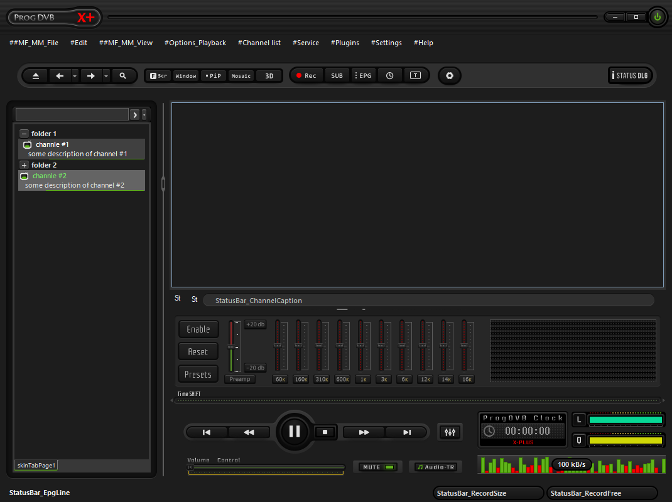
Task: Open the channel search magnifier tool
Action: point(123,76)
